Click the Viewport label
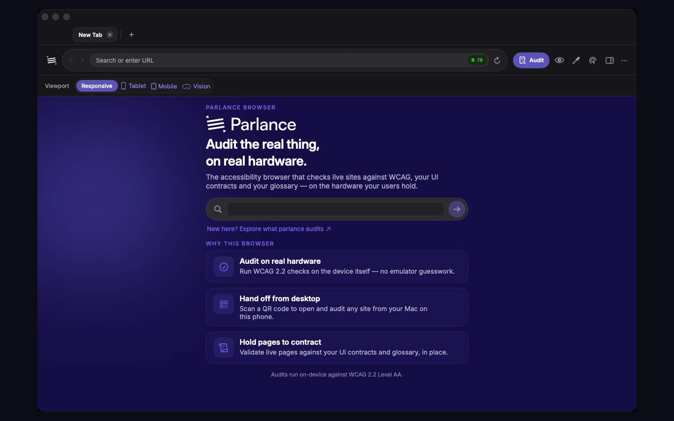 (57, 86)
